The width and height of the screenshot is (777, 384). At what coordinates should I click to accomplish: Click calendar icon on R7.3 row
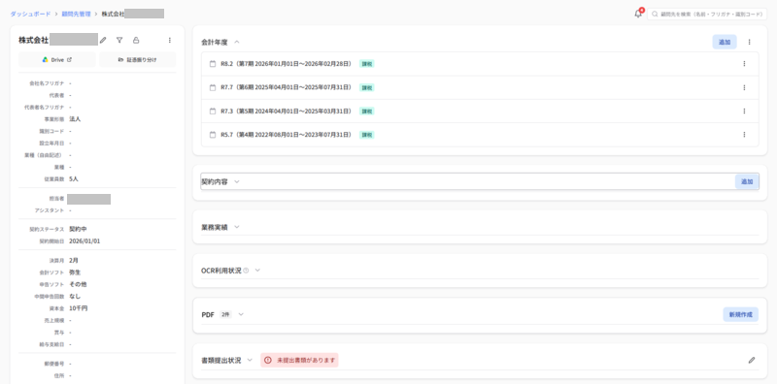[x=213, y=111]
